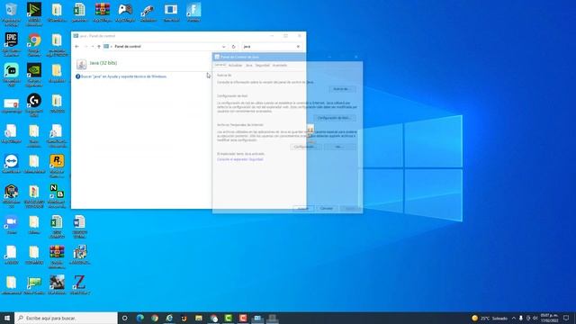Open the Cortana circle on taskbar

pyautogui.click(x=124, y=318)
